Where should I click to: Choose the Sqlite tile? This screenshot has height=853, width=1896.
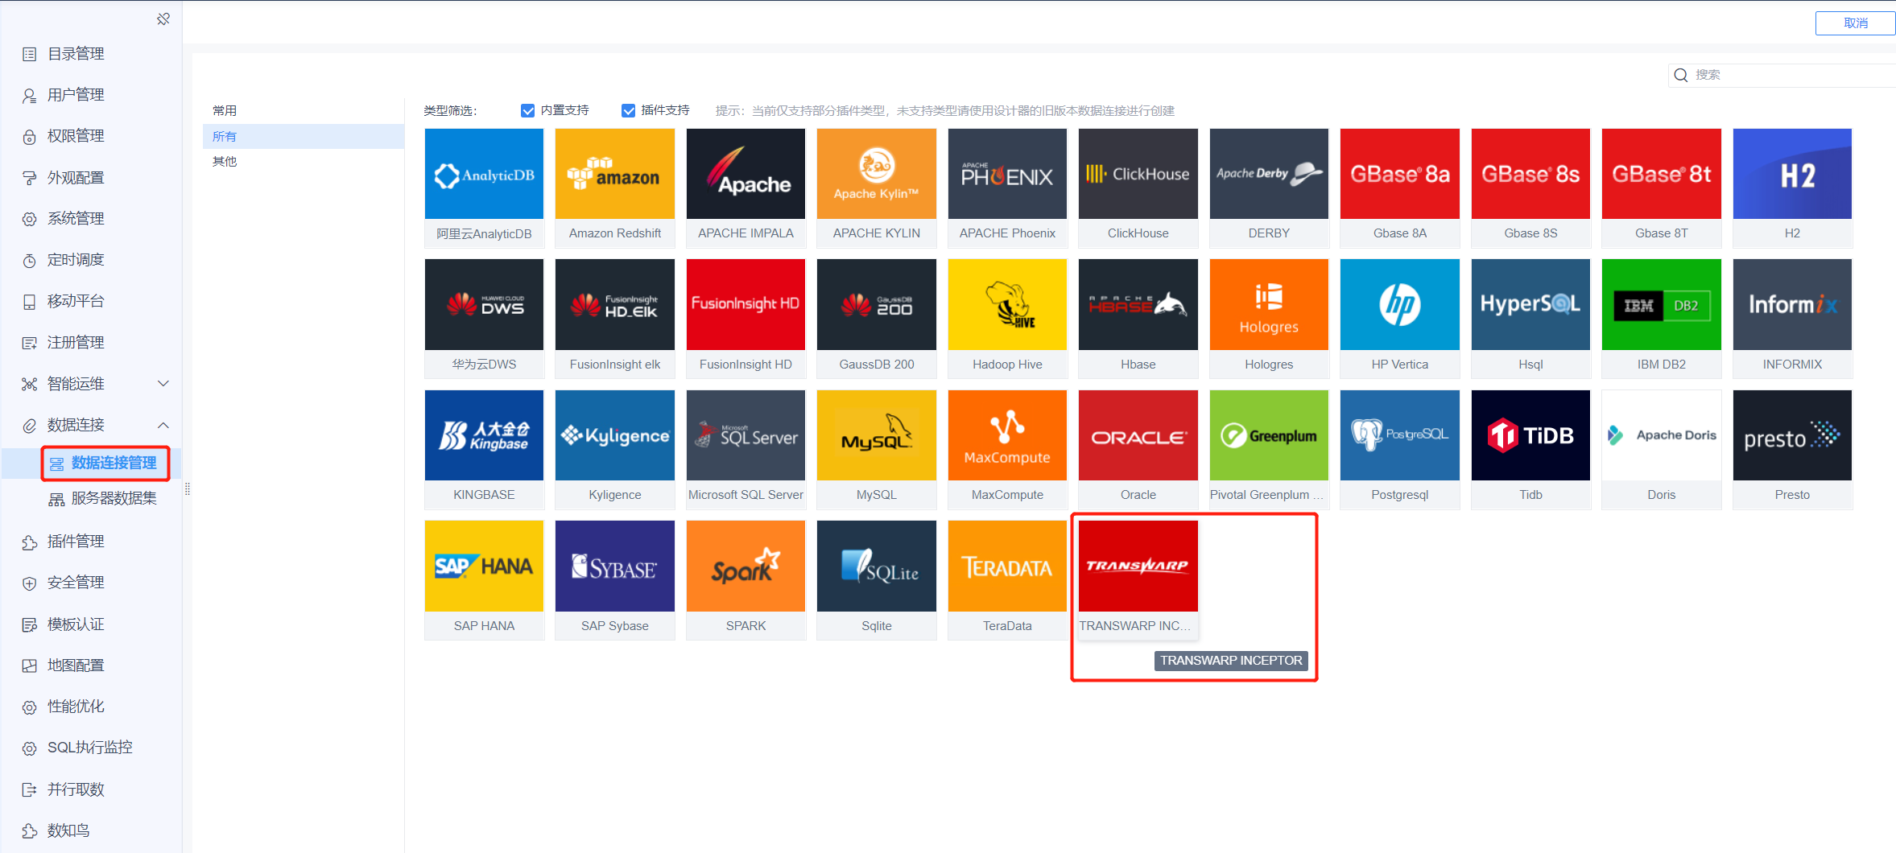point(877,580)
